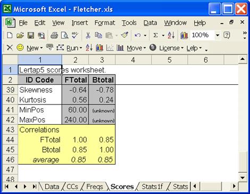Expand the zoom percentage dropdown
Screen dimensions: 250x194
pos(218,35)
